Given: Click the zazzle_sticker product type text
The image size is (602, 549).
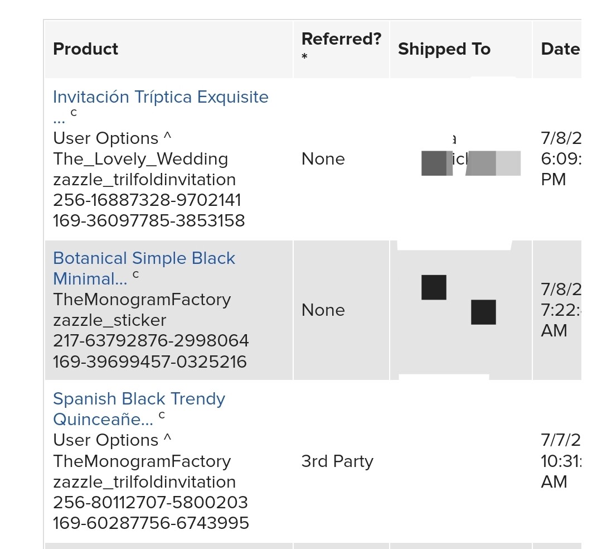Looking at the screenshot, I should pyautogui.click(x=110, y=320).
